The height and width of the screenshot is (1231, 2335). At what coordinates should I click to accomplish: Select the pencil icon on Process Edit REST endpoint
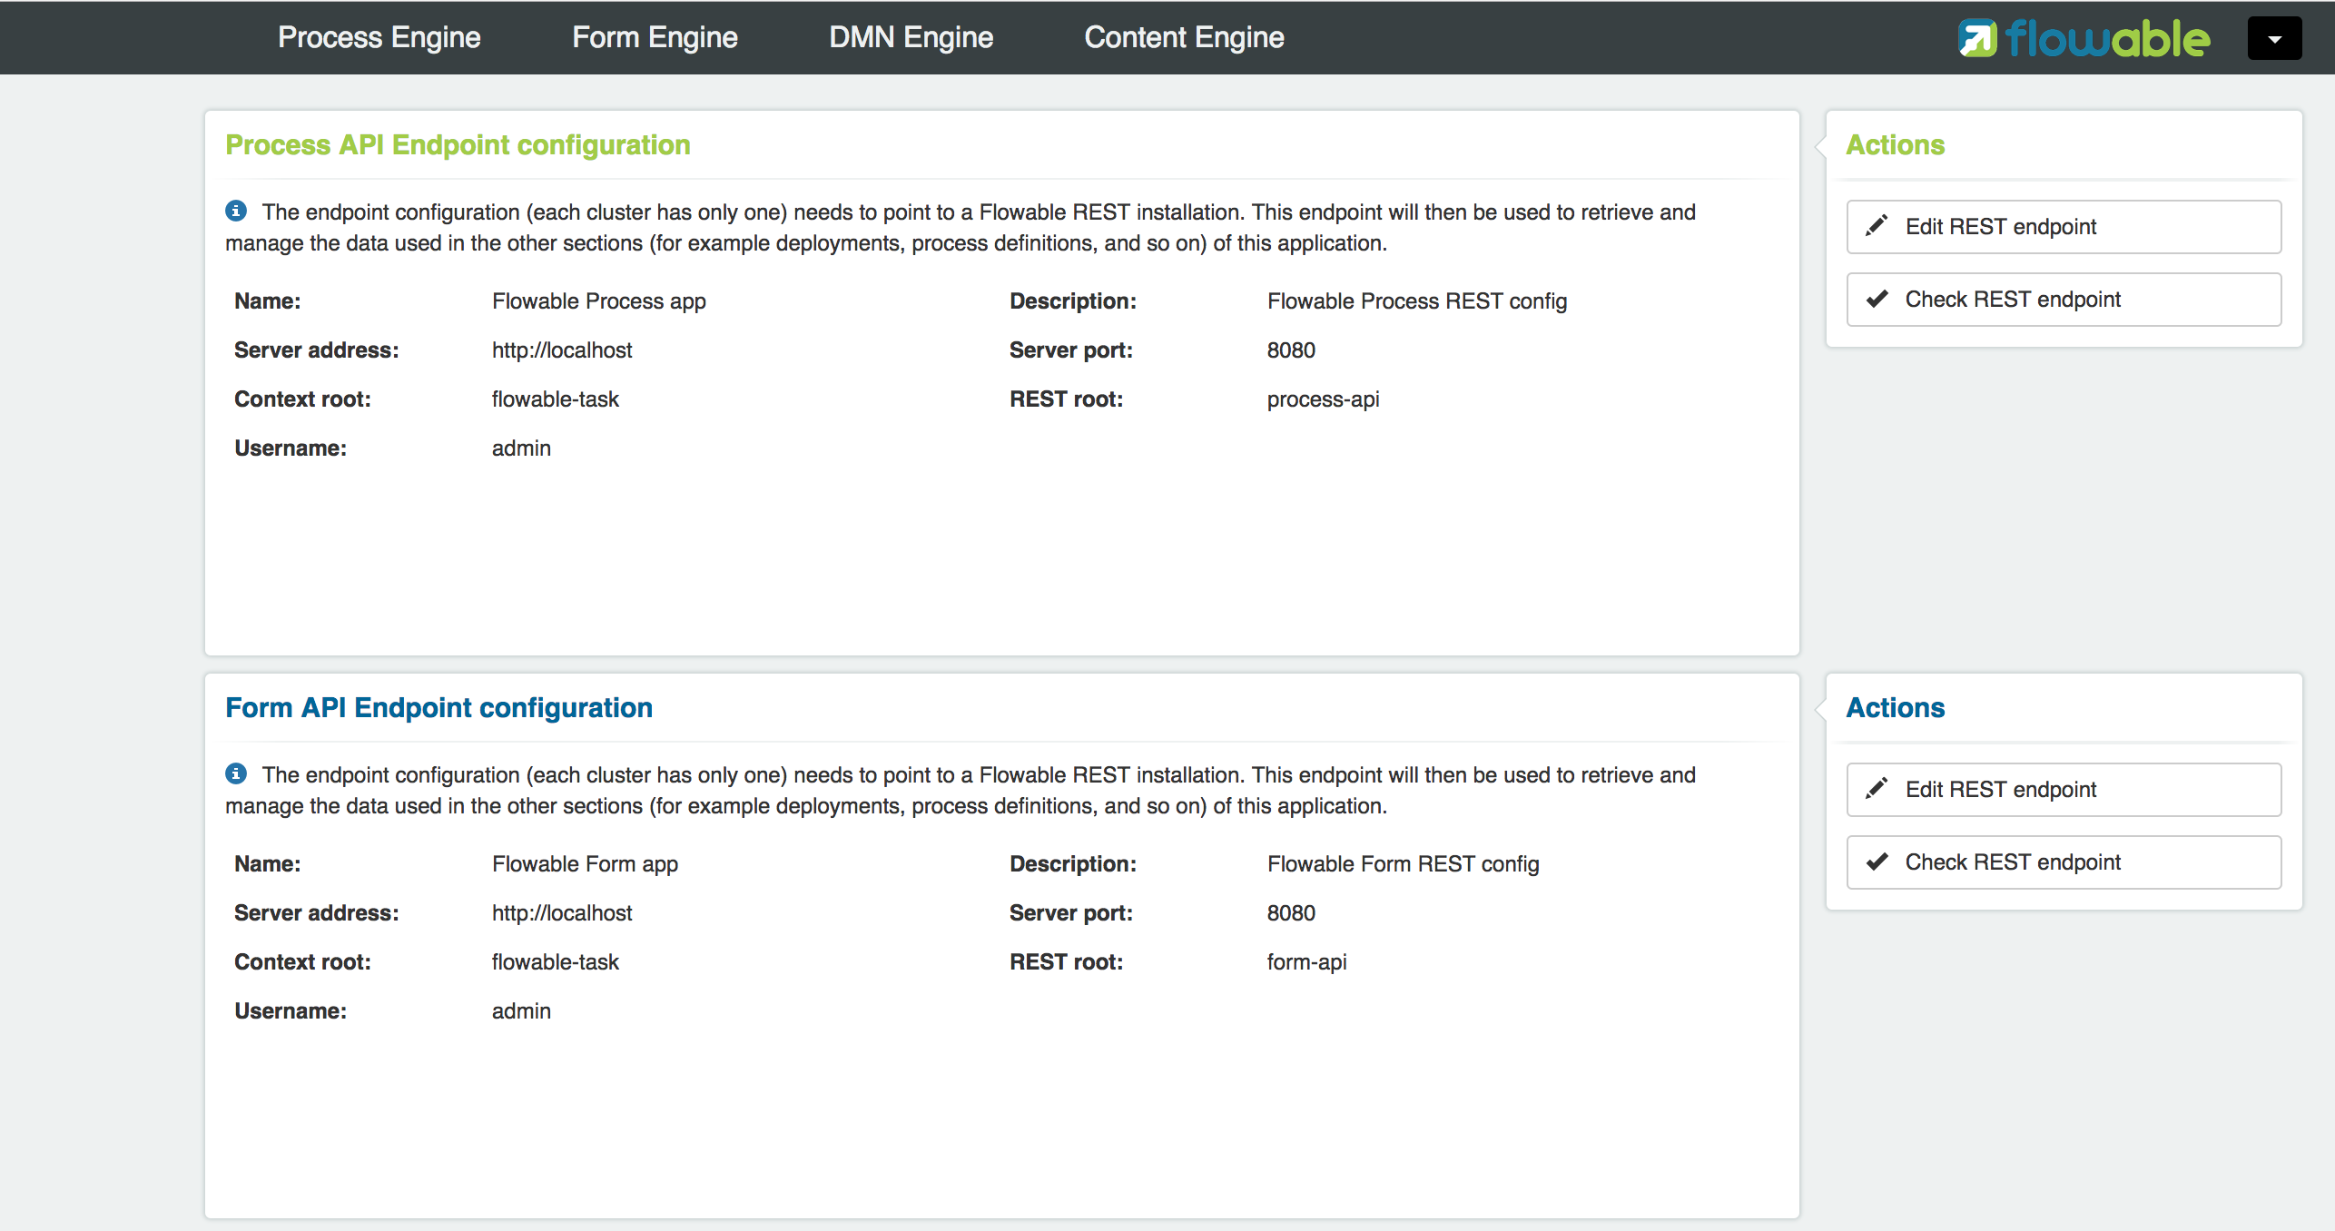tap(1878, 226)
